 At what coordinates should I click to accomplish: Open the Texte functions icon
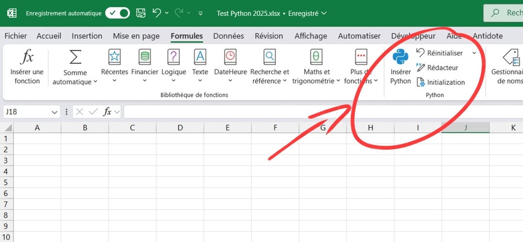[200, 57]
